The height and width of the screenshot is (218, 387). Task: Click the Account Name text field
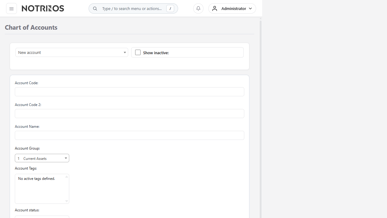click(x=129, y=135)
